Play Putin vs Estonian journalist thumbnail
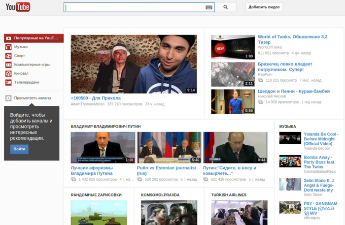Image resolution: width=345 pixels, height=225 pixels. pos(169,147)
